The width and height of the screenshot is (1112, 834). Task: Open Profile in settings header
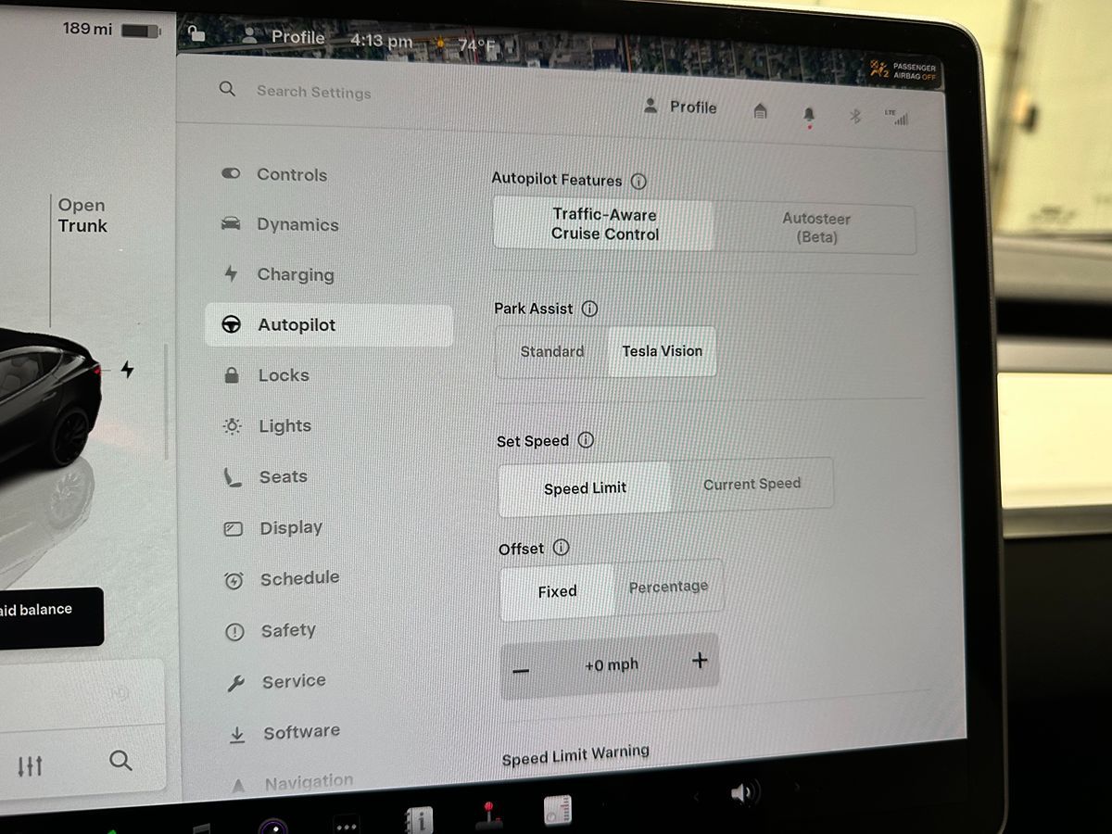coord(681,107)
